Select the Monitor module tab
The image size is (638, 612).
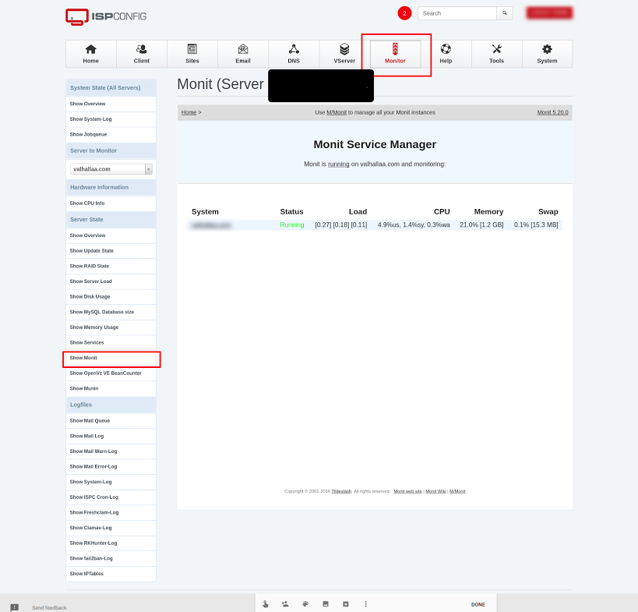point(395,54)
